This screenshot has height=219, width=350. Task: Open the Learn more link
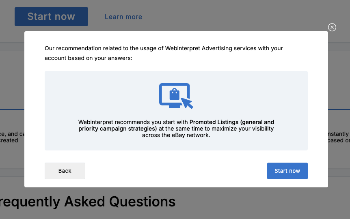pyautogui.click(x=123, y=17)
